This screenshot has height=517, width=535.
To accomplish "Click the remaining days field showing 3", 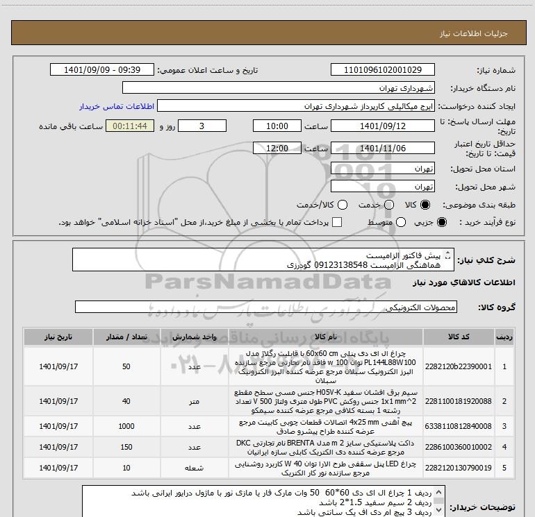I will tap(202, 126).
